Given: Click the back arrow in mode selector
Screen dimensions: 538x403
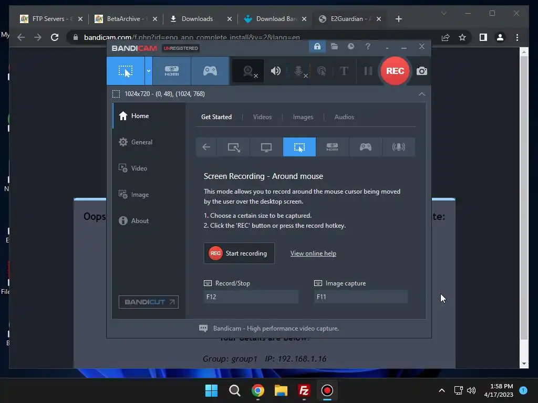Looking at the screenshot, I should (206, 147).
